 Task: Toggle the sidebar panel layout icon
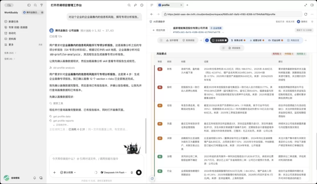point(29,5)
